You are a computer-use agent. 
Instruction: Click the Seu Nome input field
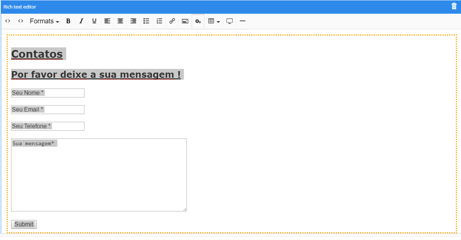point(48,93)
